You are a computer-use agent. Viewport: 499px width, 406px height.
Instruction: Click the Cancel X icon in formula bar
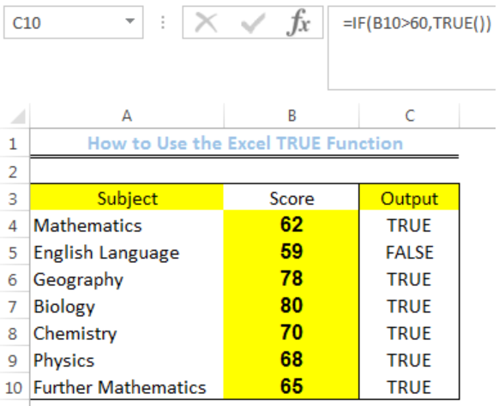tap(206, 22)
